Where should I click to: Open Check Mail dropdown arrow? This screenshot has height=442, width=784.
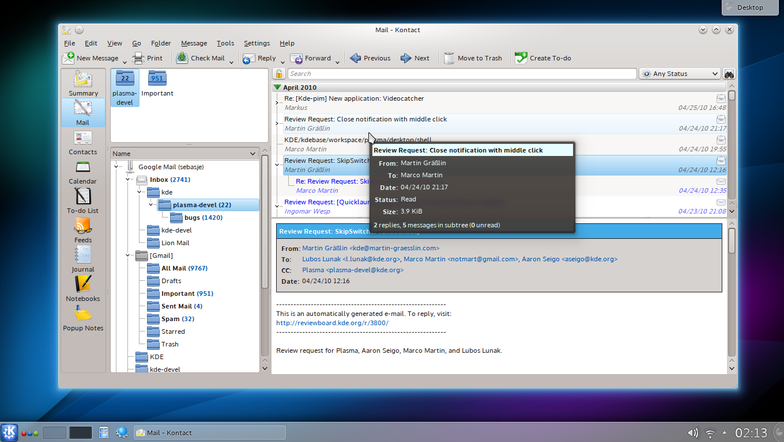coord(231,61)
